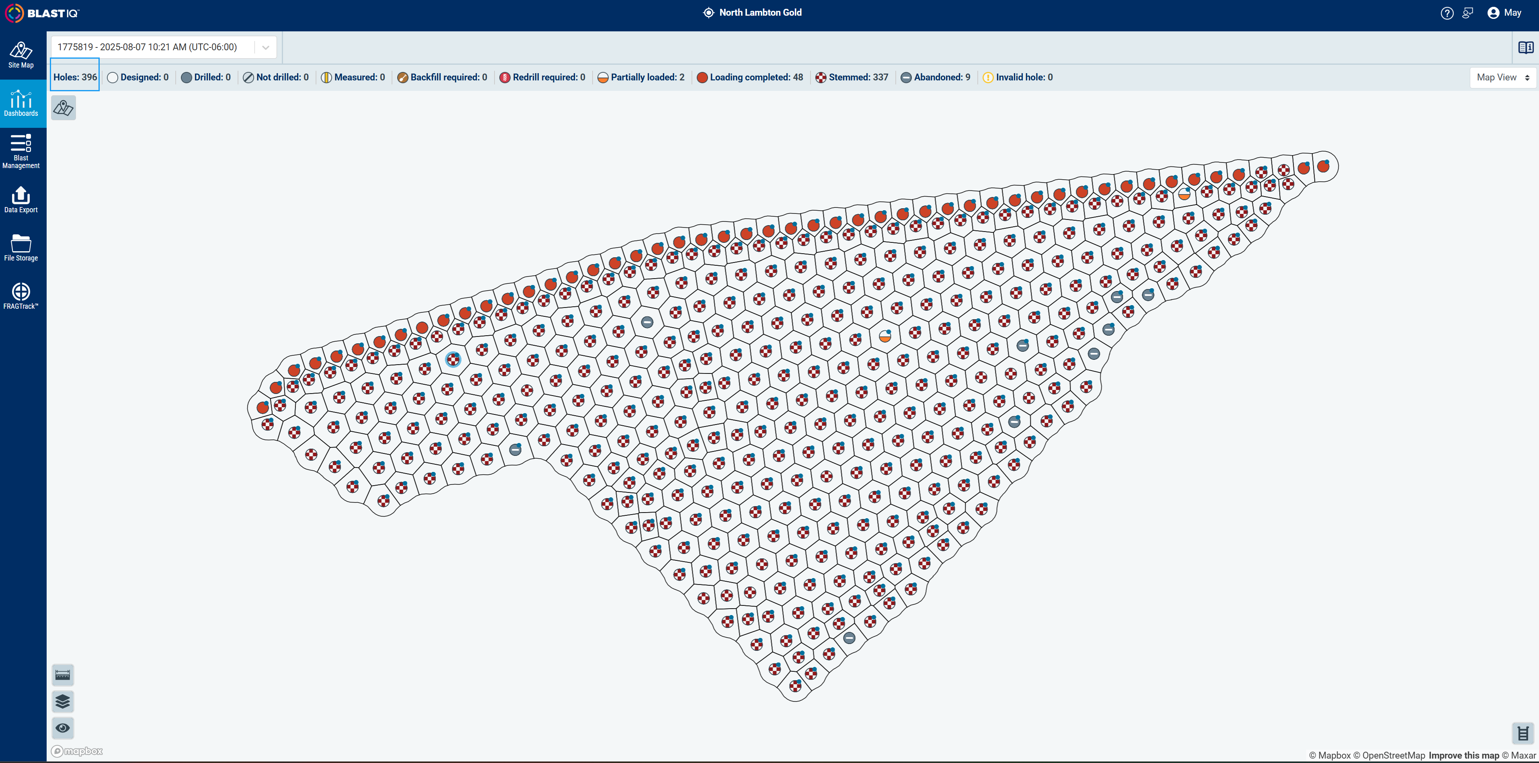Select the blue-highlighted stemmed hole on map

click(453, 359)
